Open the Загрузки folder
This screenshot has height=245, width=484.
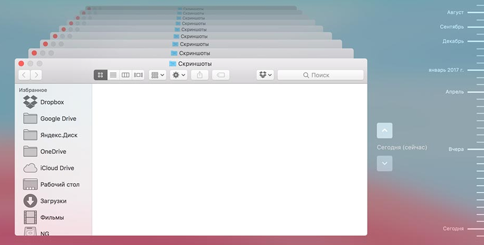pos(53,201)
